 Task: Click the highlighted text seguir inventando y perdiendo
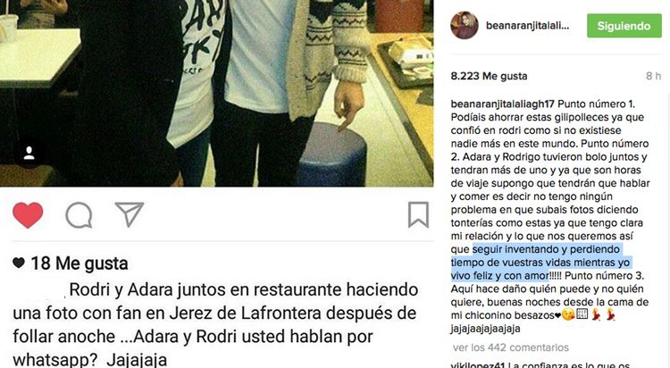click(x=546, y=249)
